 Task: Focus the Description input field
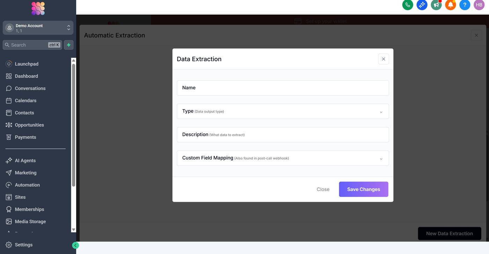coord(283,135)
